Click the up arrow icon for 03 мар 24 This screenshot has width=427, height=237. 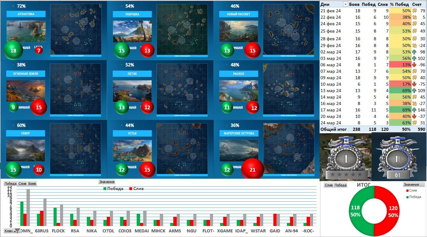point(414,58)
